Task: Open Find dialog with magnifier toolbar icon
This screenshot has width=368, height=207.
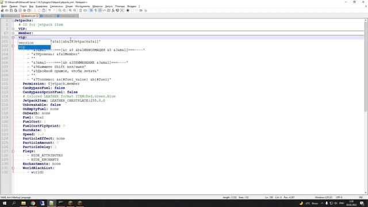Action: point(60,10)
